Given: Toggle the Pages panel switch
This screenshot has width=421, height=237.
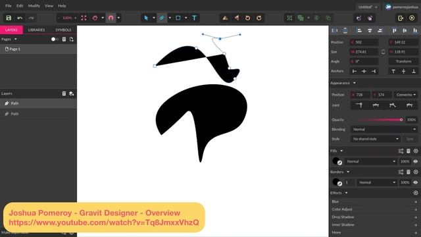Looking at the screenshot, I should click(55, 39).
